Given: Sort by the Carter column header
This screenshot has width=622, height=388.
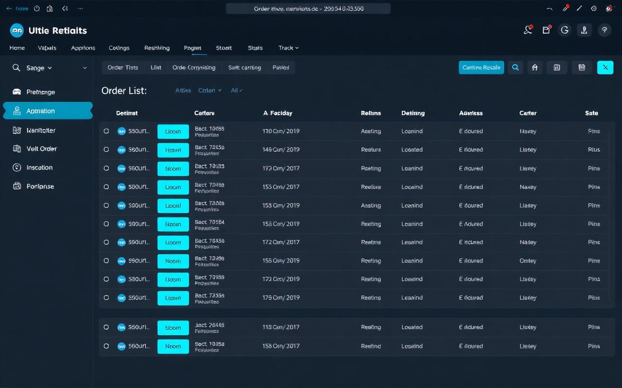Looking at the screenshot, I should (528, 113).
